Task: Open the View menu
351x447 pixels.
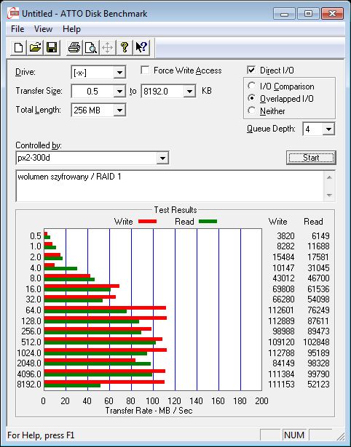Action: (43, 29)
